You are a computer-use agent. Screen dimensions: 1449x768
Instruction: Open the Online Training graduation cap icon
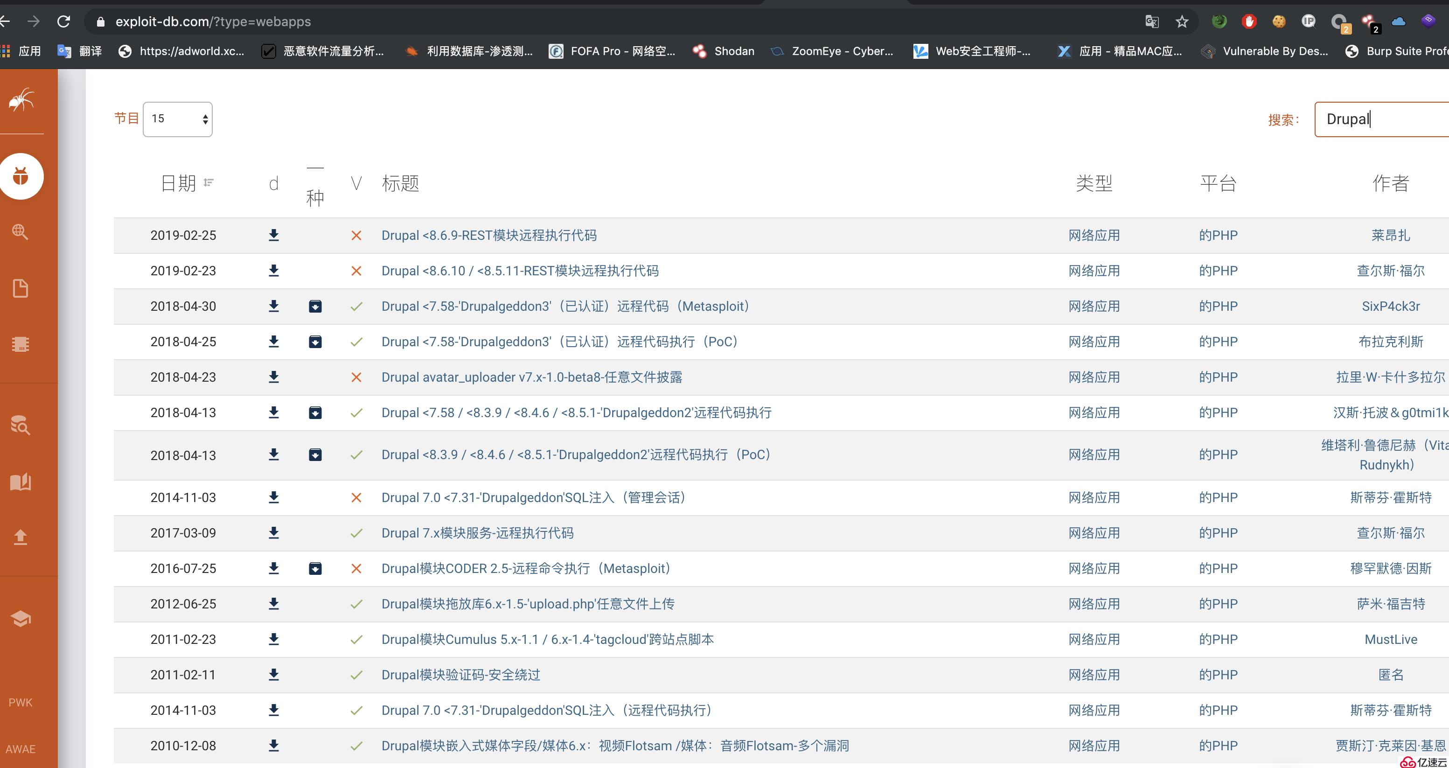[20, 618]
